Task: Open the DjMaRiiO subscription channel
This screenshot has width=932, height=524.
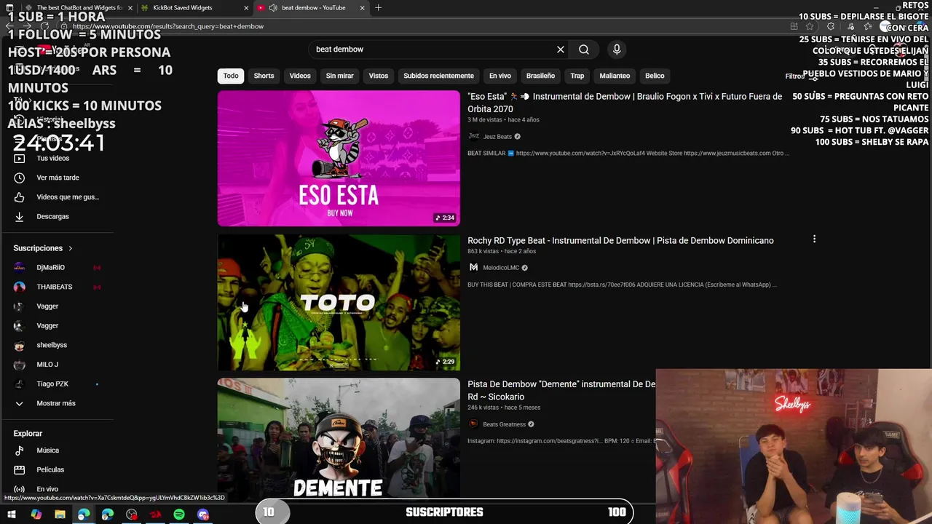Action: pos(50,268)
